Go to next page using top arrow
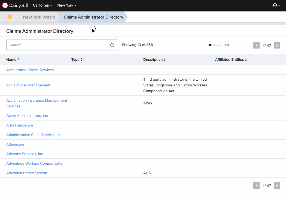The height and width of the screenshot is (199, 286). coord(277,45)
